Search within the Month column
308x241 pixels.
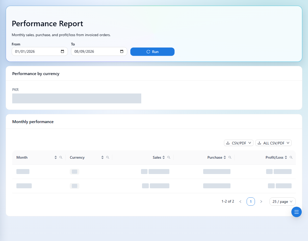[x=61, y=157]
